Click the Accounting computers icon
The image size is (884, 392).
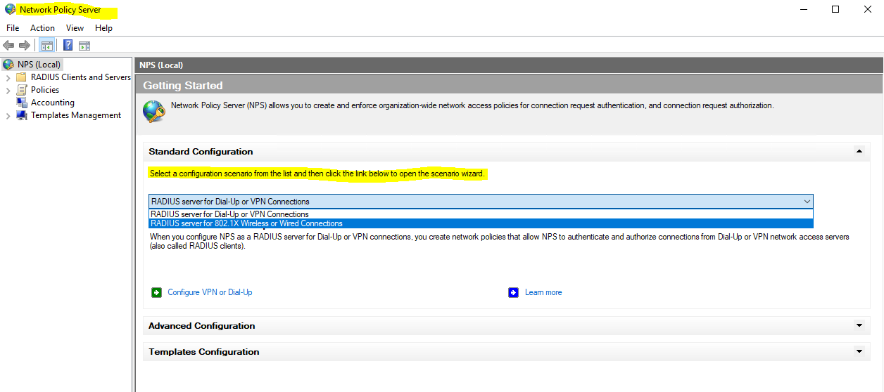click(22, 103)
